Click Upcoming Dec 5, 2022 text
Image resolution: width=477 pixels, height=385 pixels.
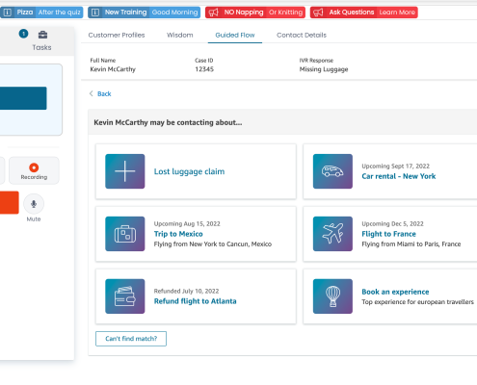coord(392,223)
